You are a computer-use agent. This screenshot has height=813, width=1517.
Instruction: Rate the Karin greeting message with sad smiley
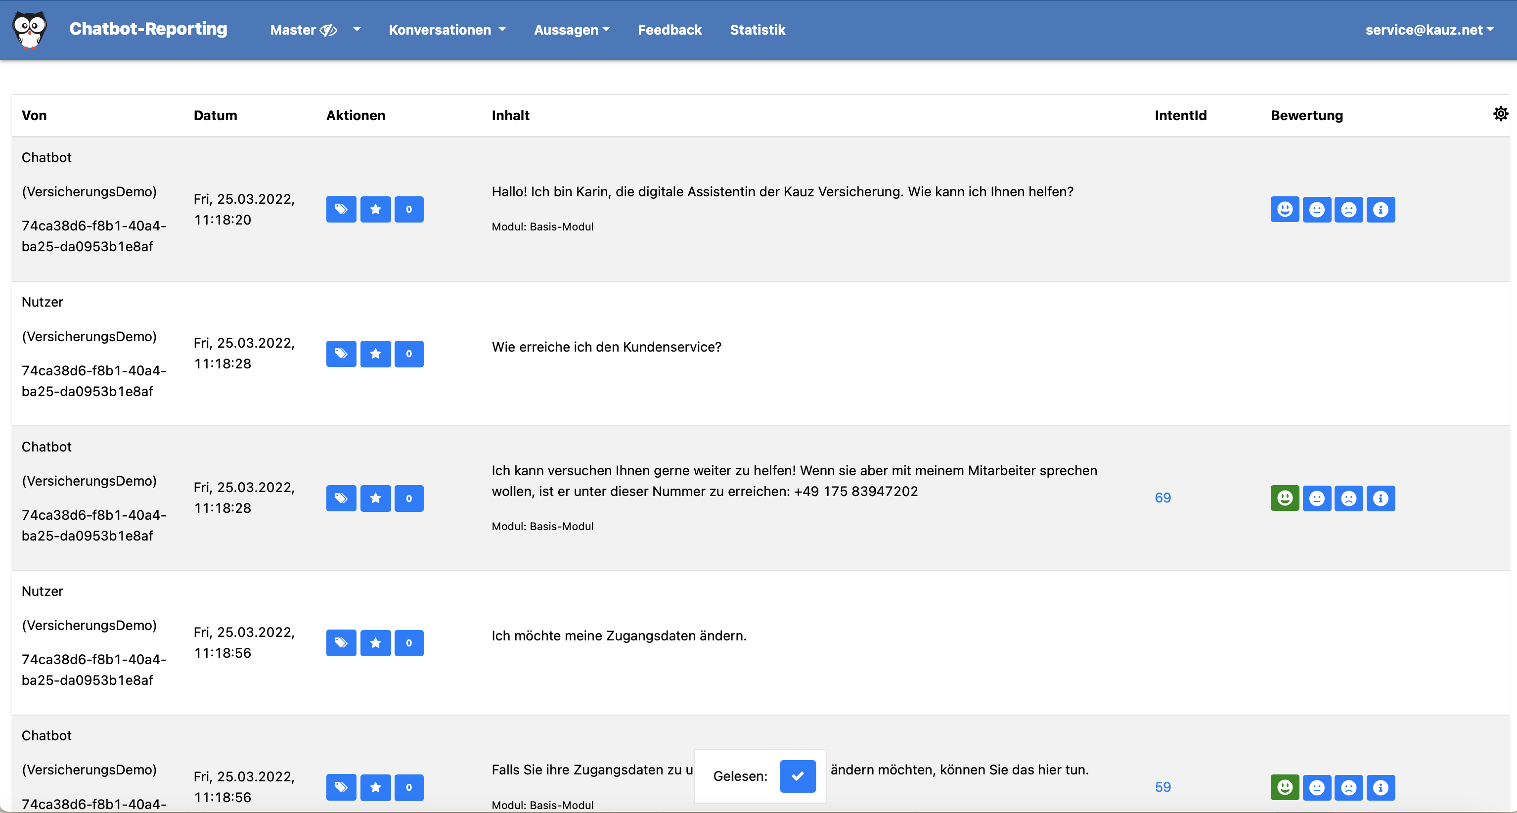(1348, 209)
